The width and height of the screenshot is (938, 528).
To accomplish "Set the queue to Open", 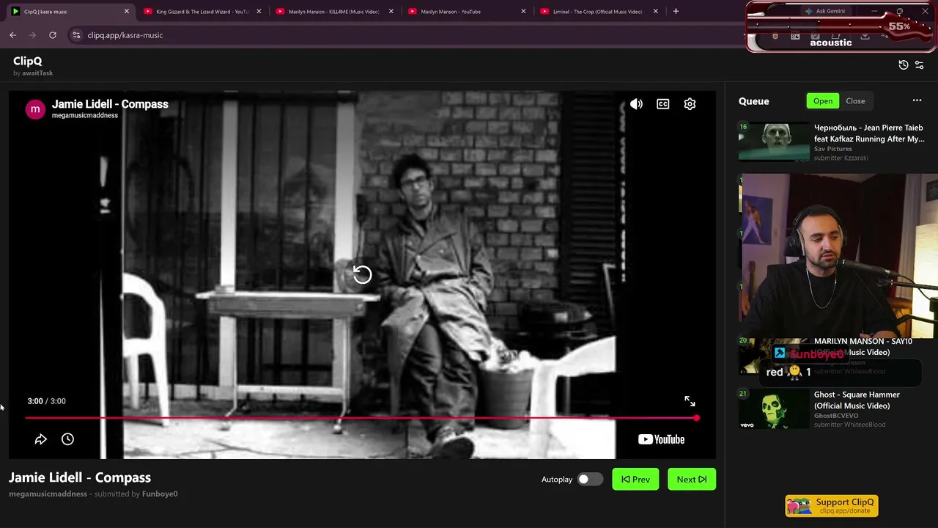I will coord(823,101).
